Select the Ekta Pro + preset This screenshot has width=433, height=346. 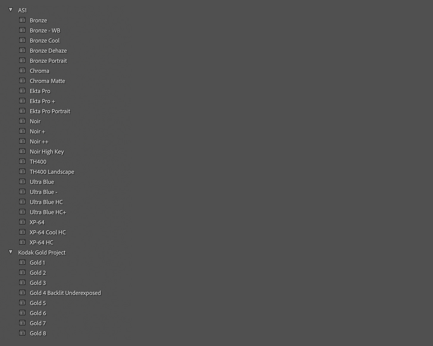point(42,101)
